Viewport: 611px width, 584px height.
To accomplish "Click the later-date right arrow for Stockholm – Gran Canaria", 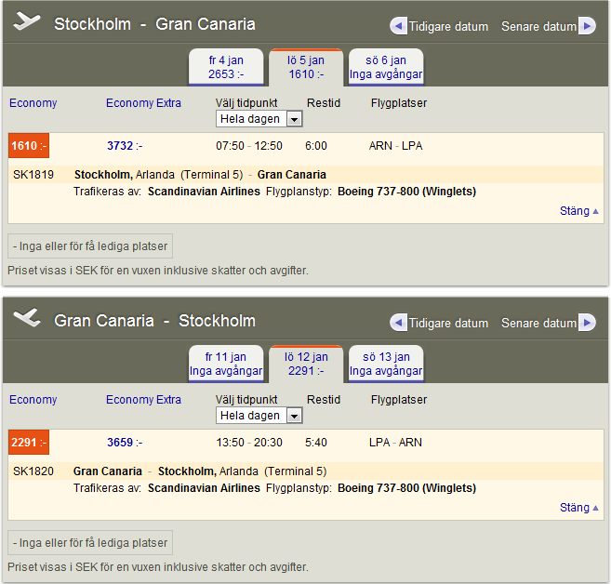I will click(x=586, y=26).
